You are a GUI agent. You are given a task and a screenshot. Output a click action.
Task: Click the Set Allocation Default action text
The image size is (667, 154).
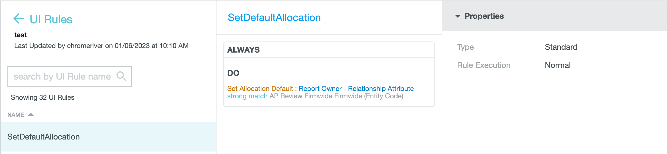[260, 89]
